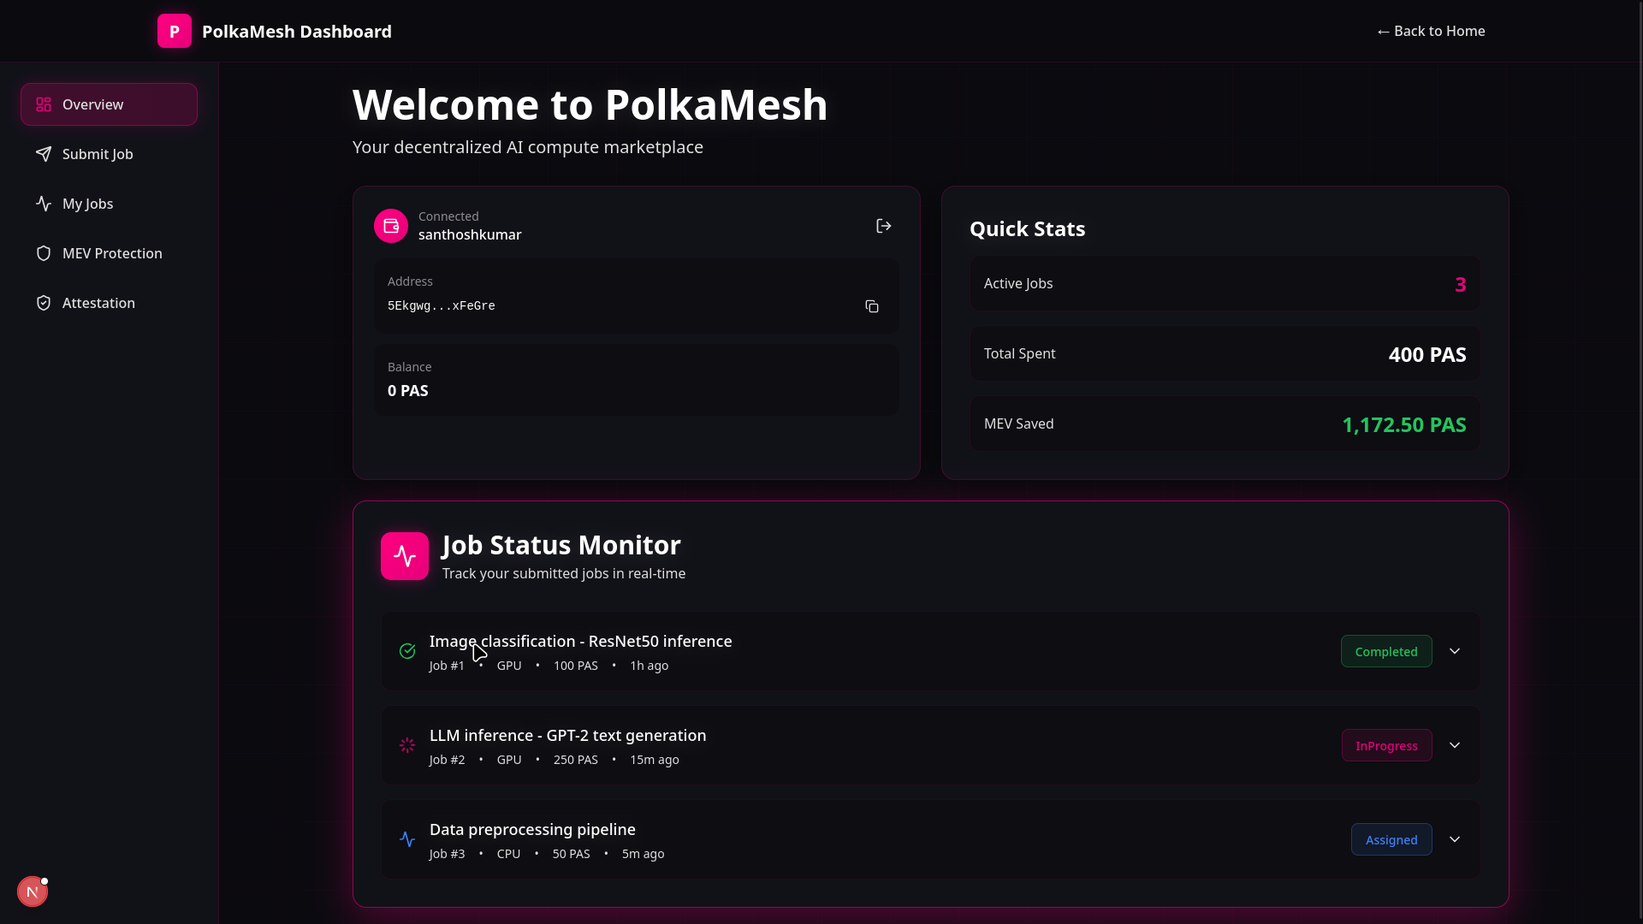Click the disconnect wallet logout icon
This screenshot has width=1643, height=924.
[x=884, y=226]
